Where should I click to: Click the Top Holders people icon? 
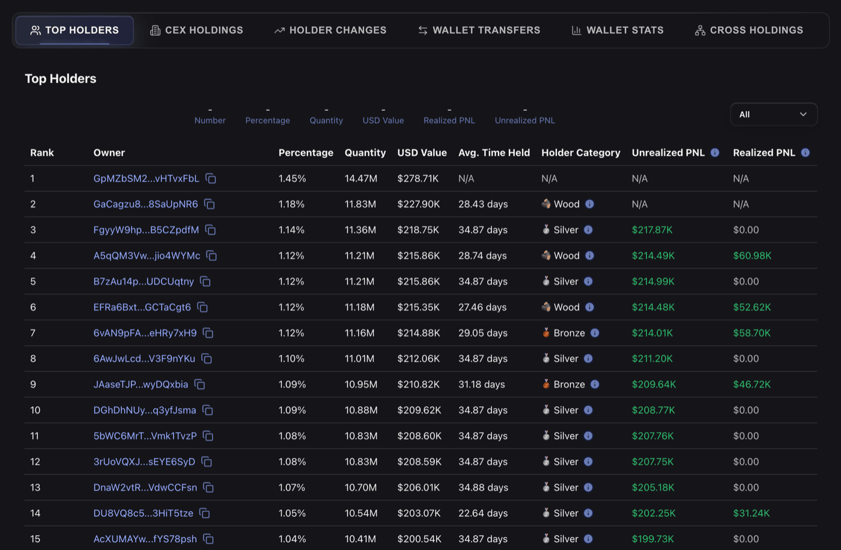point(35,29)
